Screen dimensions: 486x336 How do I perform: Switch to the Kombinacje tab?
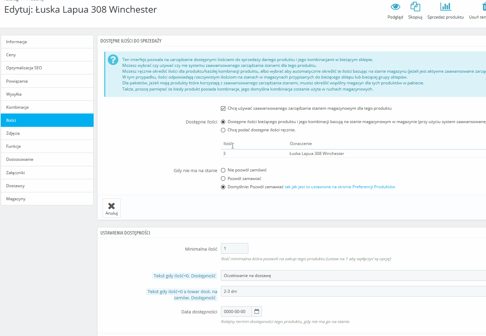coord(47,107)
